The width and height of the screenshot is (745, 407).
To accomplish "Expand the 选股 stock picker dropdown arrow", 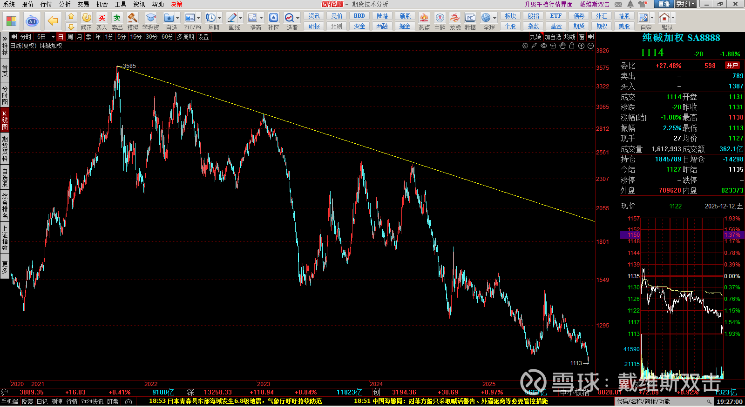I will point(298,18).
